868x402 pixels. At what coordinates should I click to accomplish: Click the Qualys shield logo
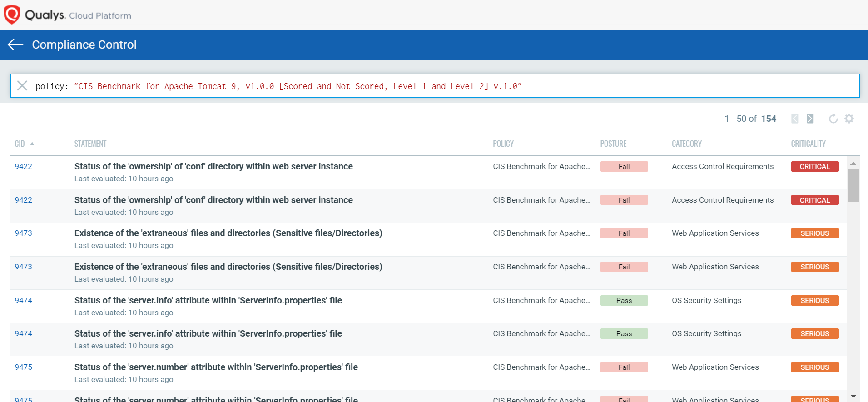click(12, 15)
